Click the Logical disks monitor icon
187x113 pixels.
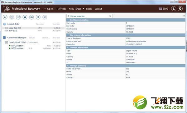(5, 24)
